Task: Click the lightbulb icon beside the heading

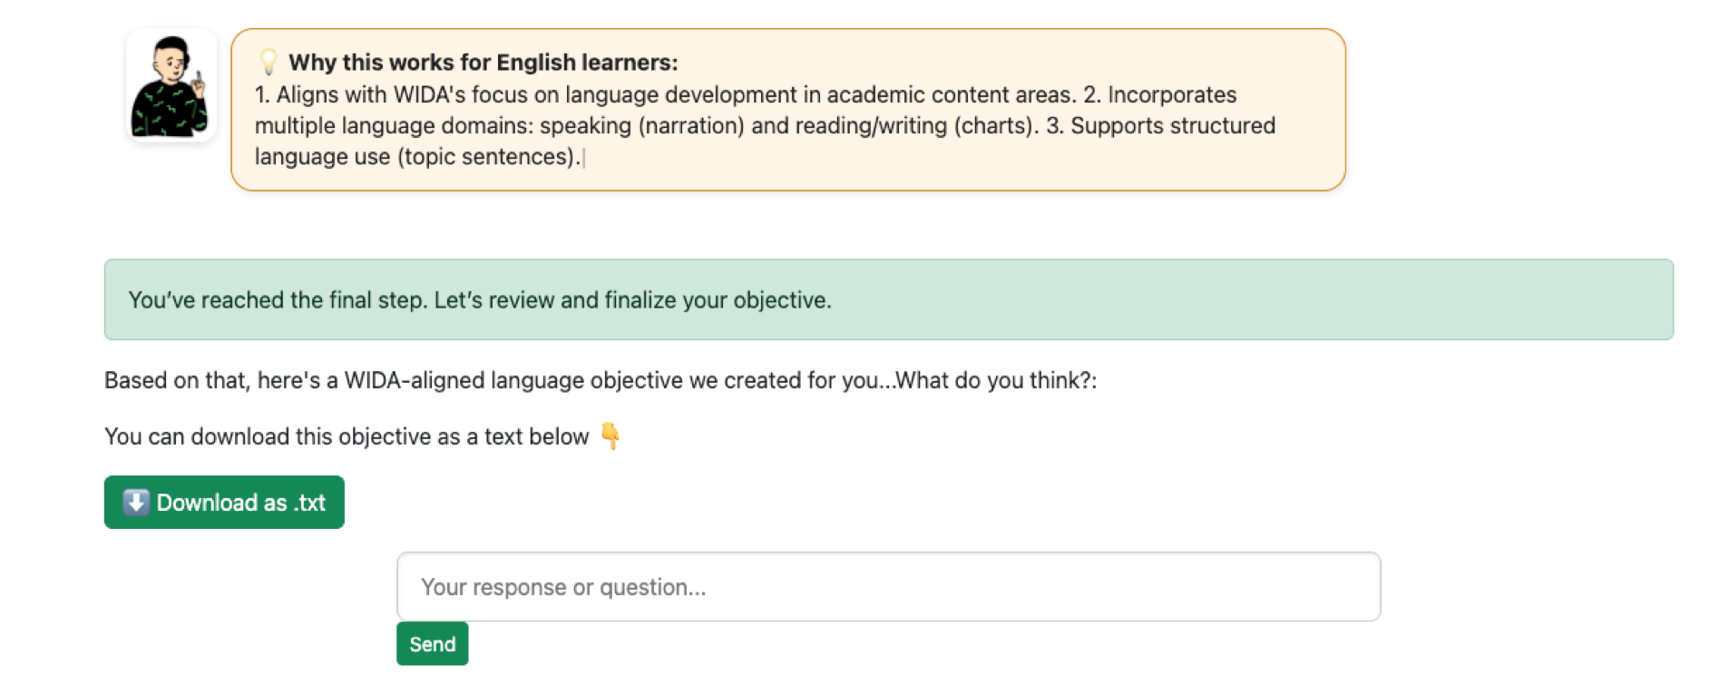Action: [269, 62]
